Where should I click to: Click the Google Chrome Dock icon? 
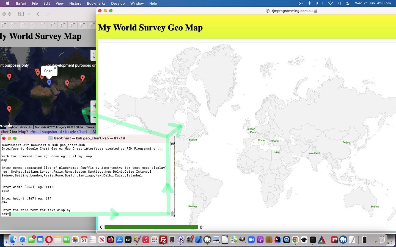click(x=295, y=240)
